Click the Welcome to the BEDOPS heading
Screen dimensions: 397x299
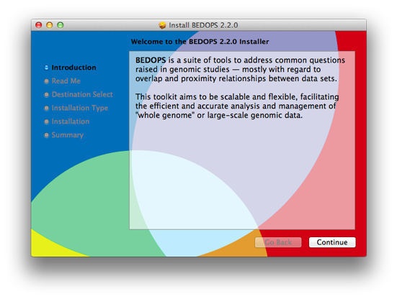[200, 42]
